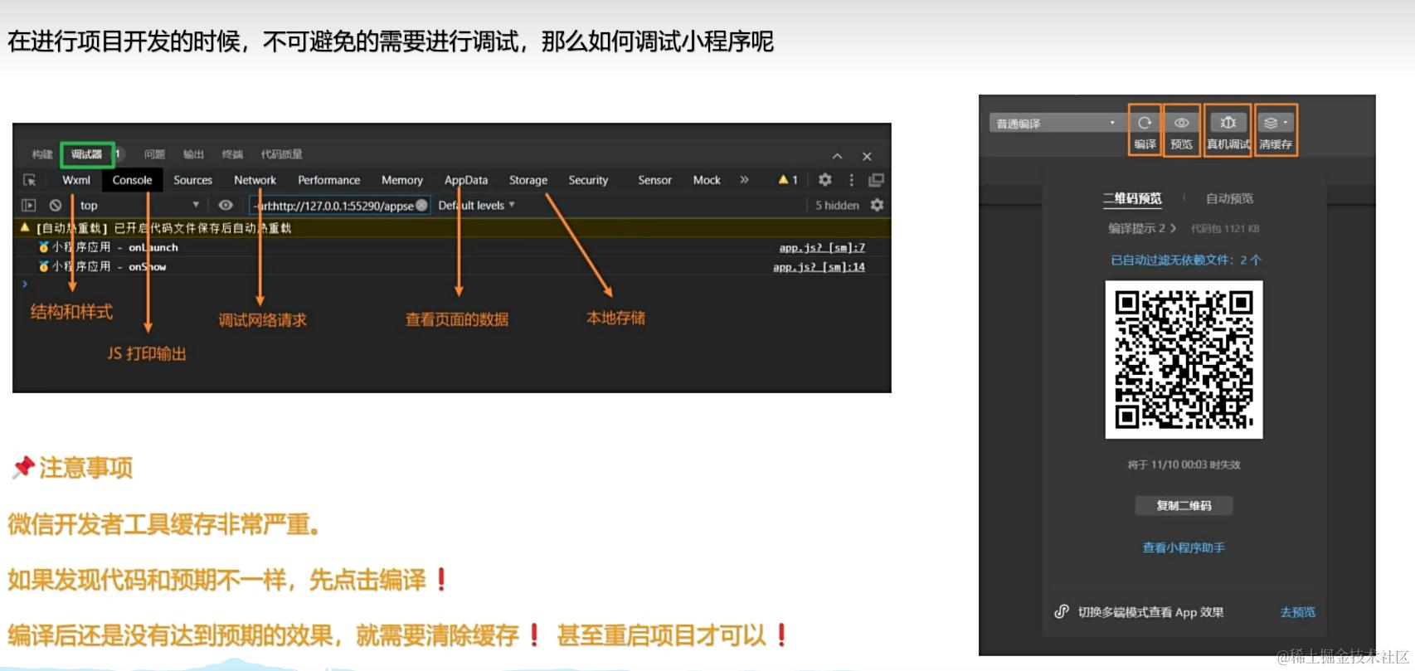Open source link app.js? [sm]:14
The height and width of the screenshot is (671, 1415).
point(819,266)
